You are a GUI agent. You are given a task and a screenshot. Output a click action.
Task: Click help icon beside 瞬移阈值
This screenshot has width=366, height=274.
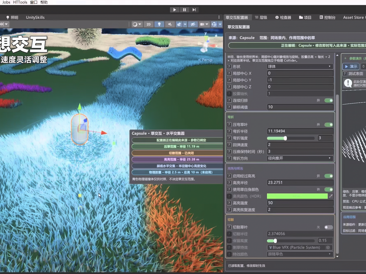click(x=229, y=107)
